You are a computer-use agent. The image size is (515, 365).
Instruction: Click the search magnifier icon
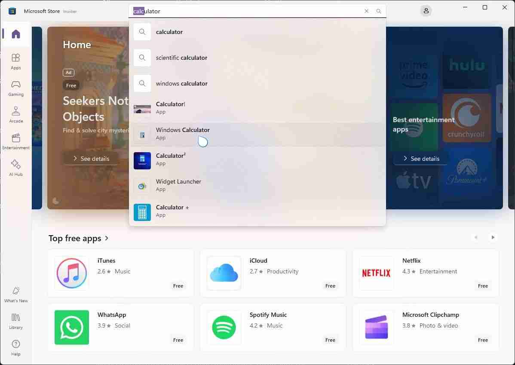[378, 11]
